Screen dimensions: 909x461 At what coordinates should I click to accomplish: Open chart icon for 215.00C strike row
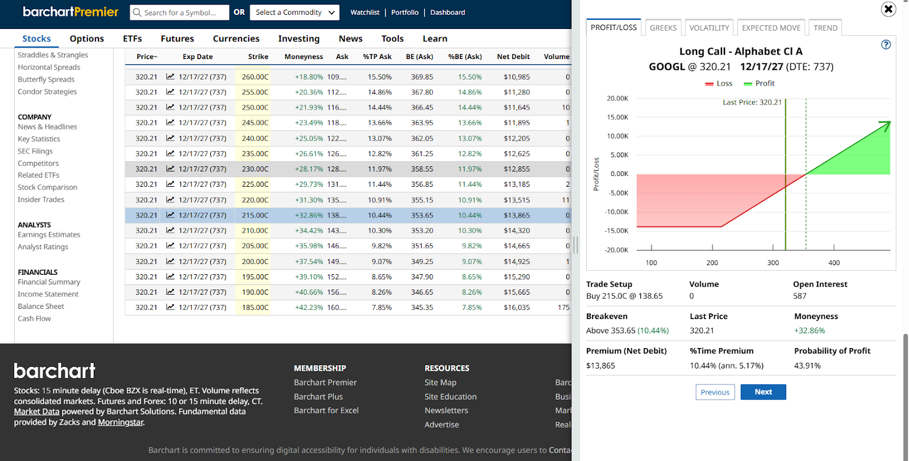coord(170,215)
